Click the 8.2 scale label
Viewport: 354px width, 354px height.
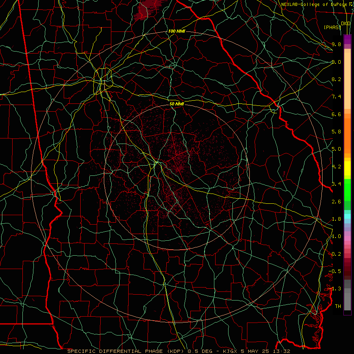(x=336, y=79)
